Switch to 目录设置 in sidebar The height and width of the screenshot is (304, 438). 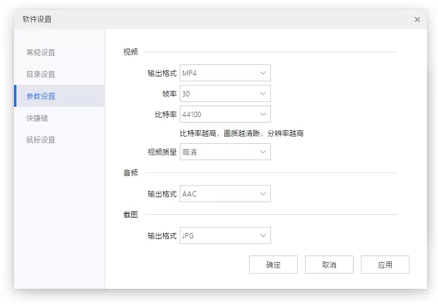[x=41, y=74]
